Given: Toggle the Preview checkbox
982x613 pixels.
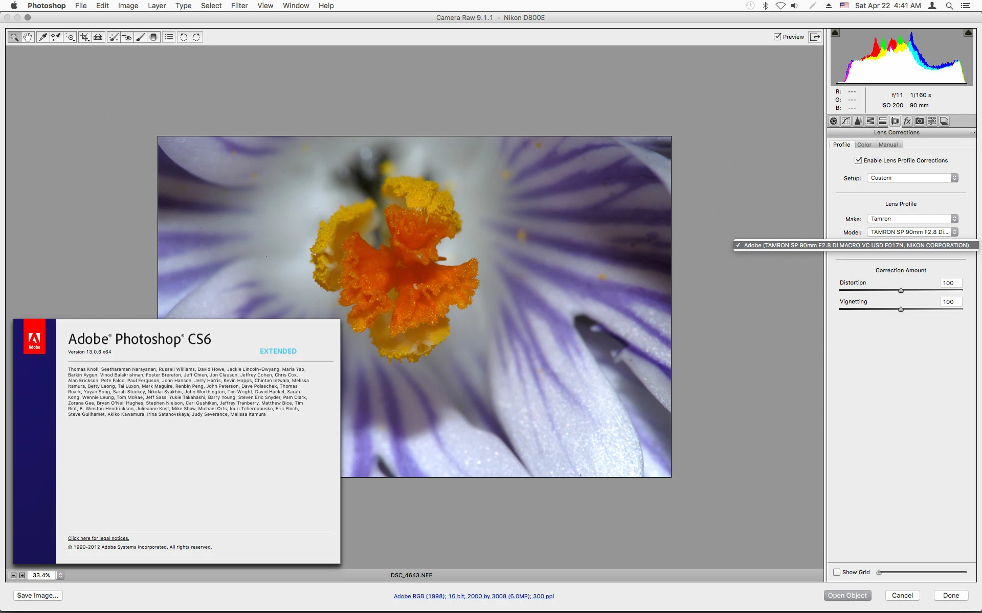Looking at the screenshot, I should [777, 37].
